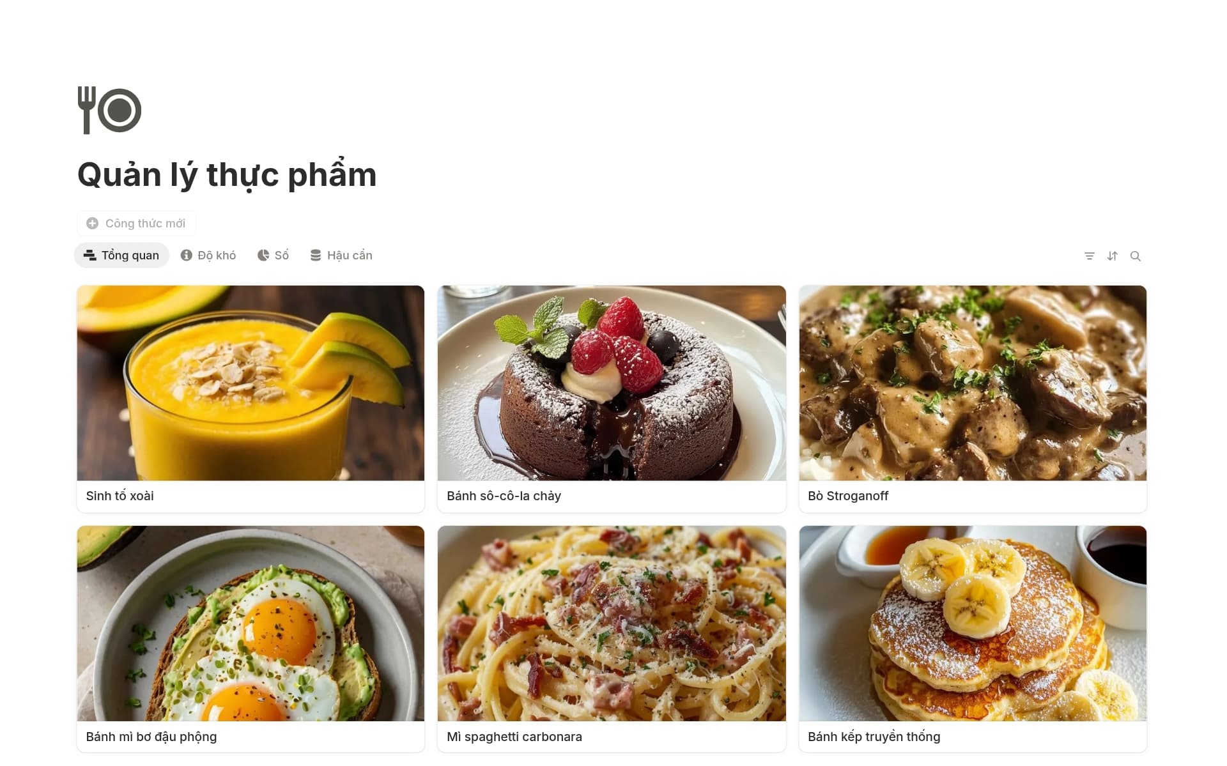This screenshot has width=1227, height=766.
Task: Click the fork and plate page icon
Action: [109, 110]
